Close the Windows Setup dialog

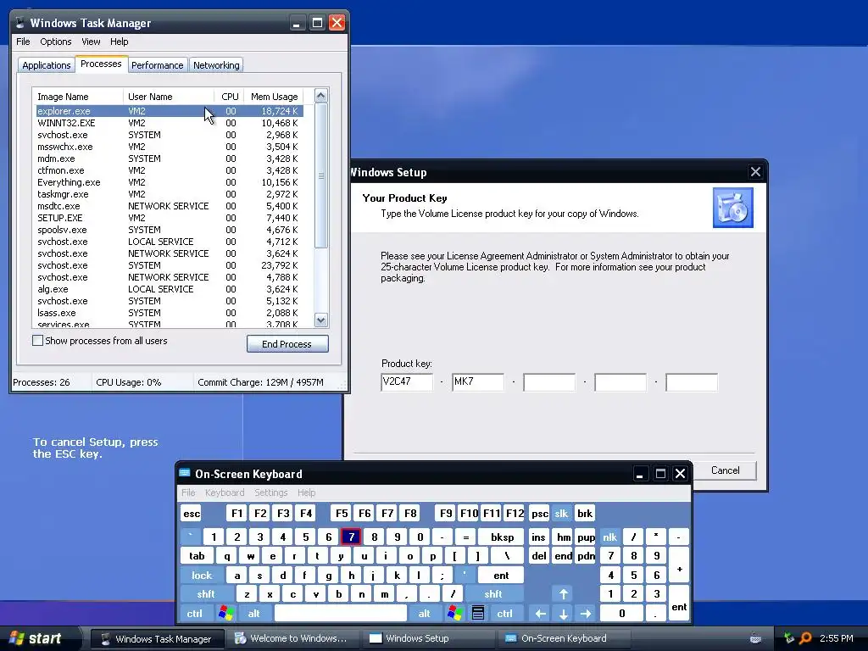tap(755, 171)
